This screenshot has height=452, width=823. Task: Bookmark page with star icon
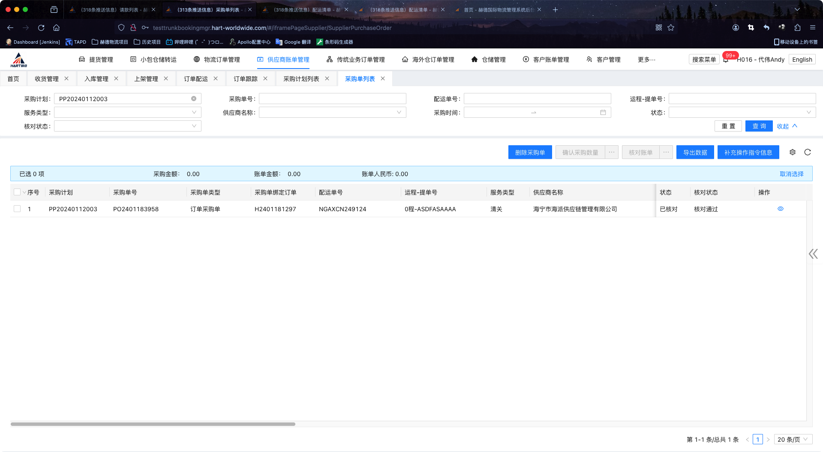[x=671, y=27]
